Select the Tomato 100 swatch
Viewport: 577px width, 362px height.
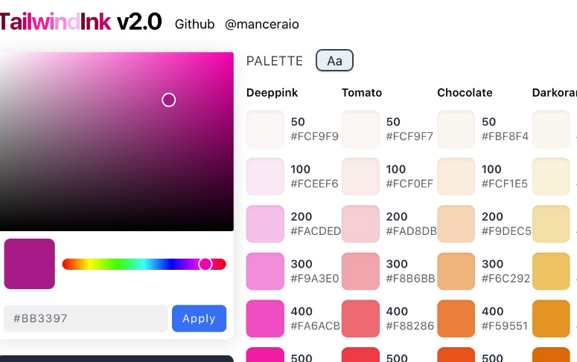(360, 176)
